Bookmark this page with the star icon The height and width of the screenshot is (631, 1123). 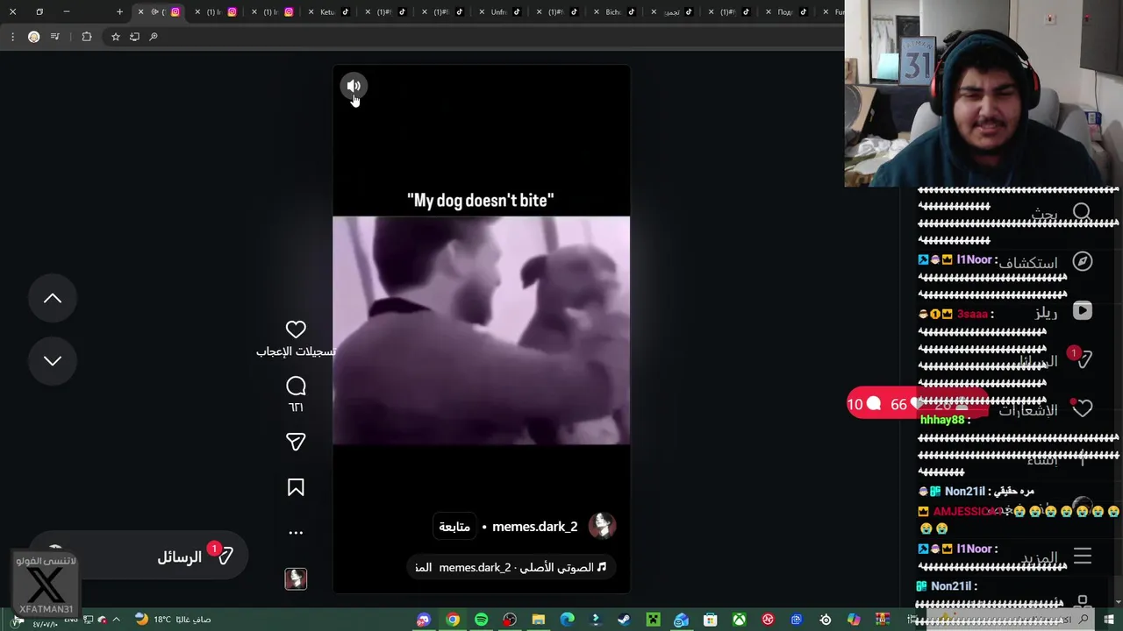coord(115,37)
